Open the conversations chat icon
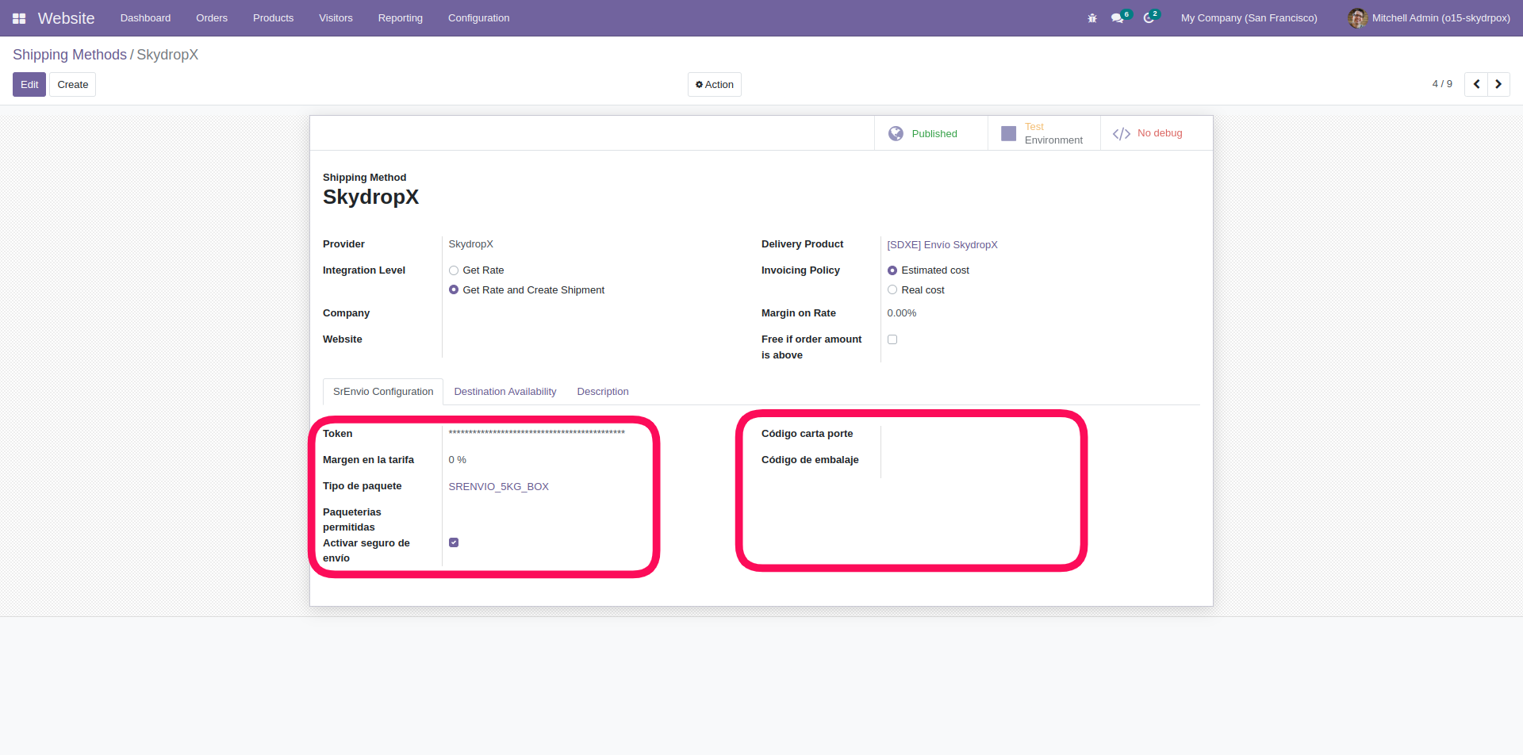 coord(1118,18)
